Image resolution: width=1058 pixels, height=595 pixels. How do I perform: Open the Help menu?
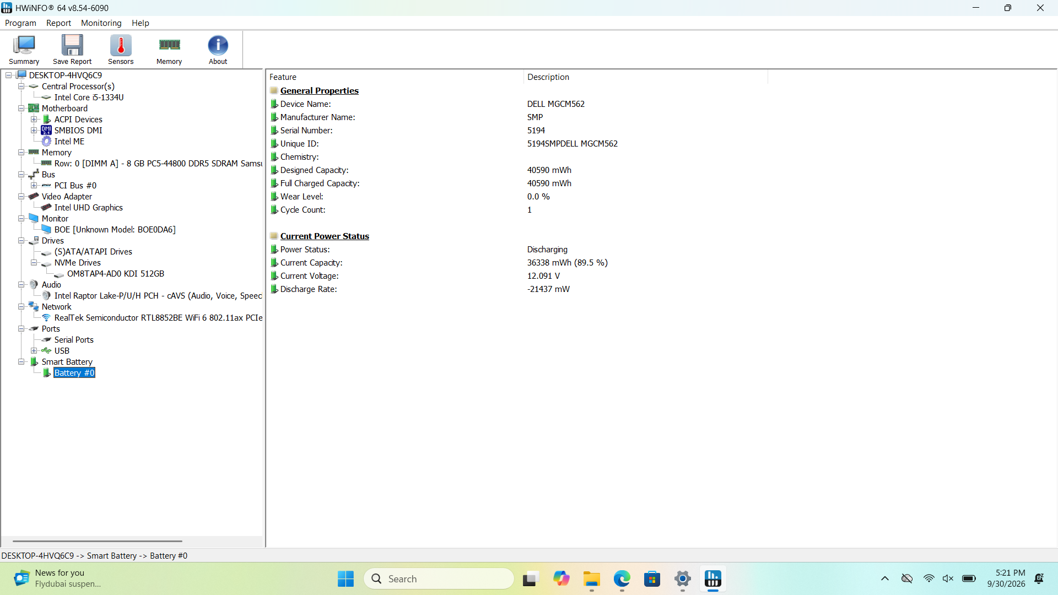[x=140, y=23]
